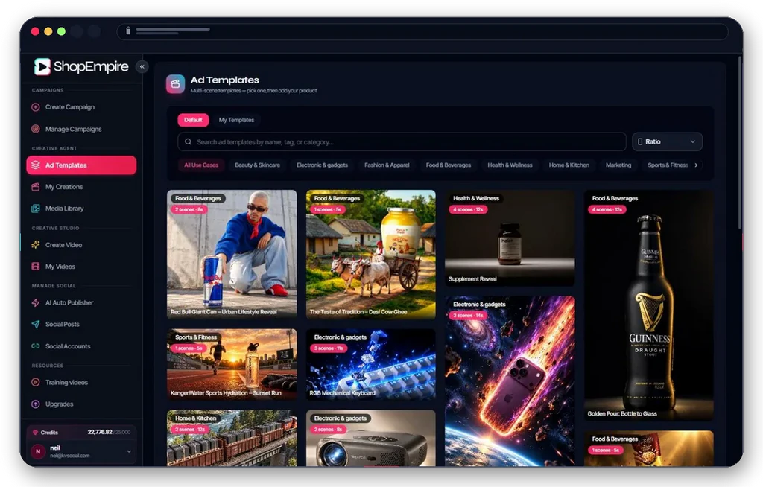Viewport: 763px width, 487px height.
Task: Open Media Library page
Action: (x=81, y=209)
